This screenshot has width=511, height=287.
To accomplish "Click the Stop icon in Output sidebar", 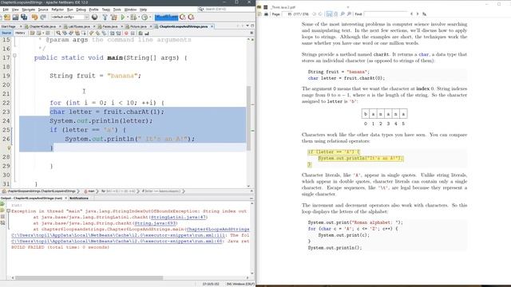I will coord(2,217).
